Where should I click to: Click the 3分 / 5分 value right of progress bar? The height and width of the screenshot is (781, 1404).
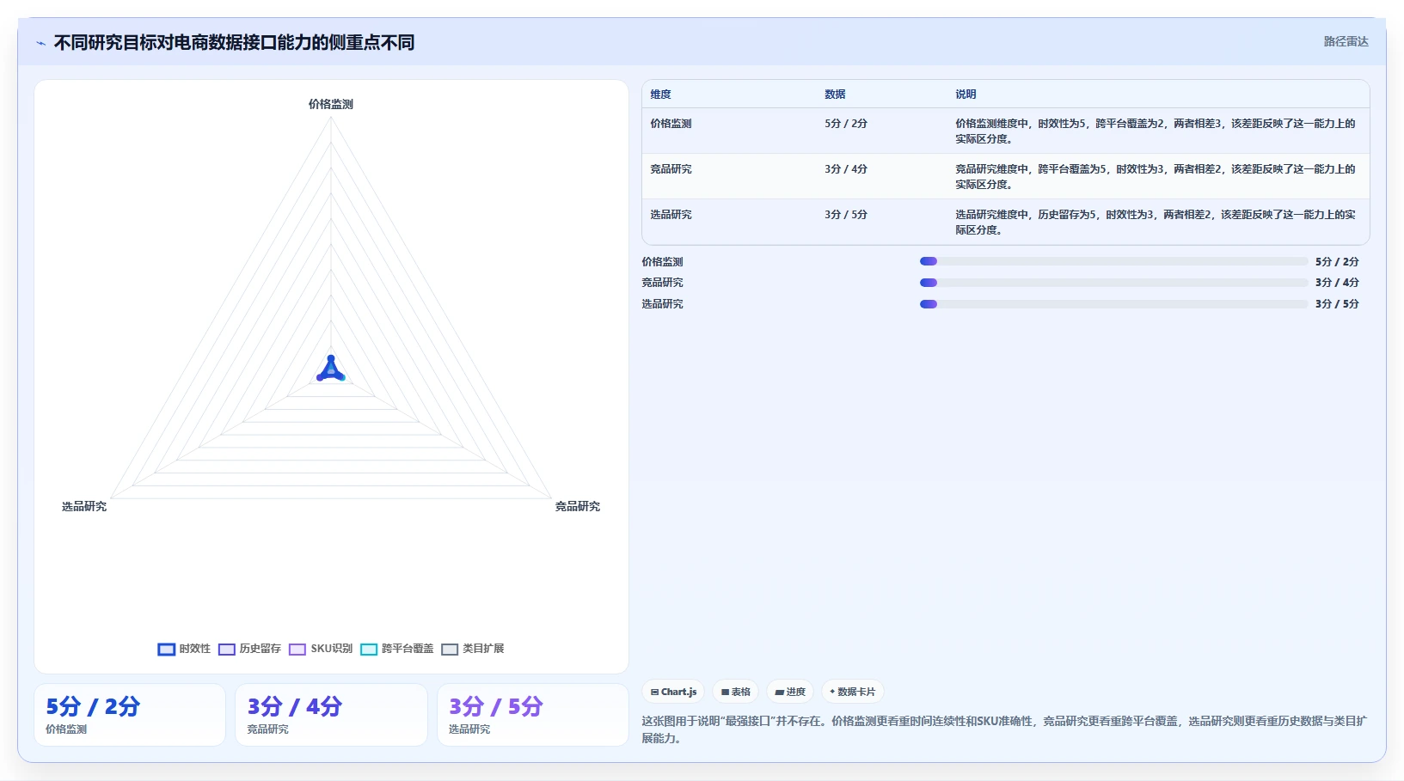tap(1337, 304)
